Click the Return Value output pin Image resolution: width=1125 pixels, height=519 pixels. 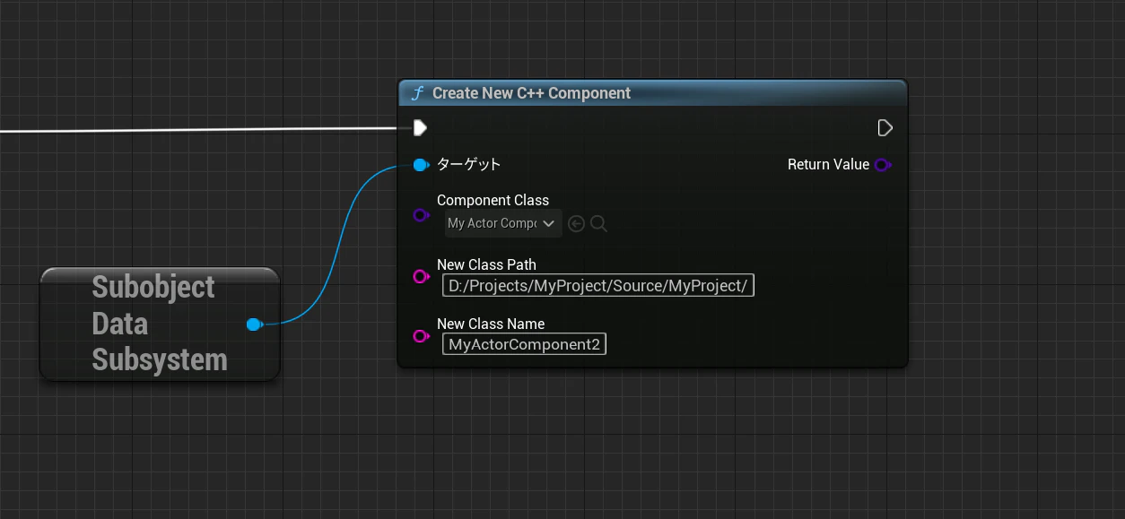(883, 165)
